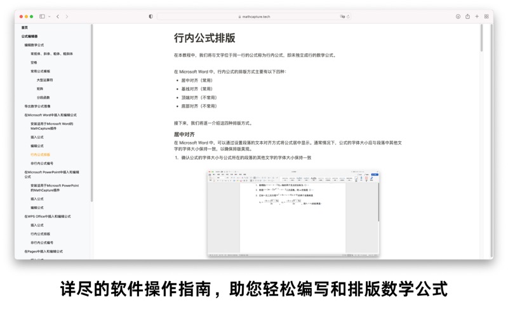Viewport: 508px width, 318px height.
Task: Open the sidebar options dropdown arrow
Action: click(x=50, y=17)
